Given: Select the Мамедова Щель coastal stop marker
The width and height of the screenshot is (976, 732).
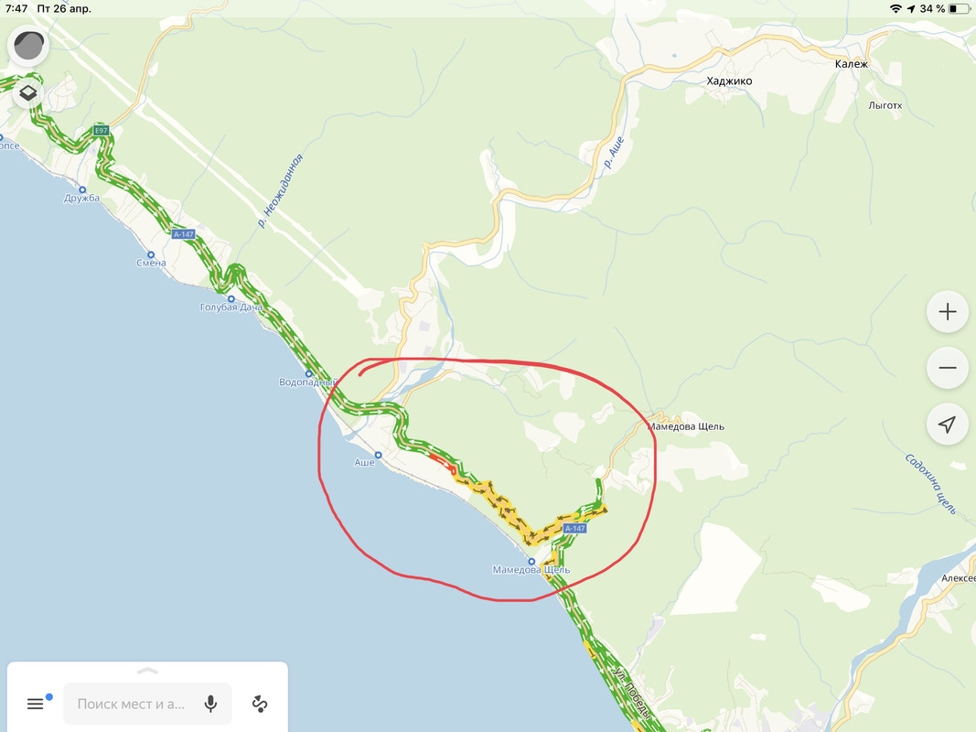Looking at the screenshot, I should point(531,562).
